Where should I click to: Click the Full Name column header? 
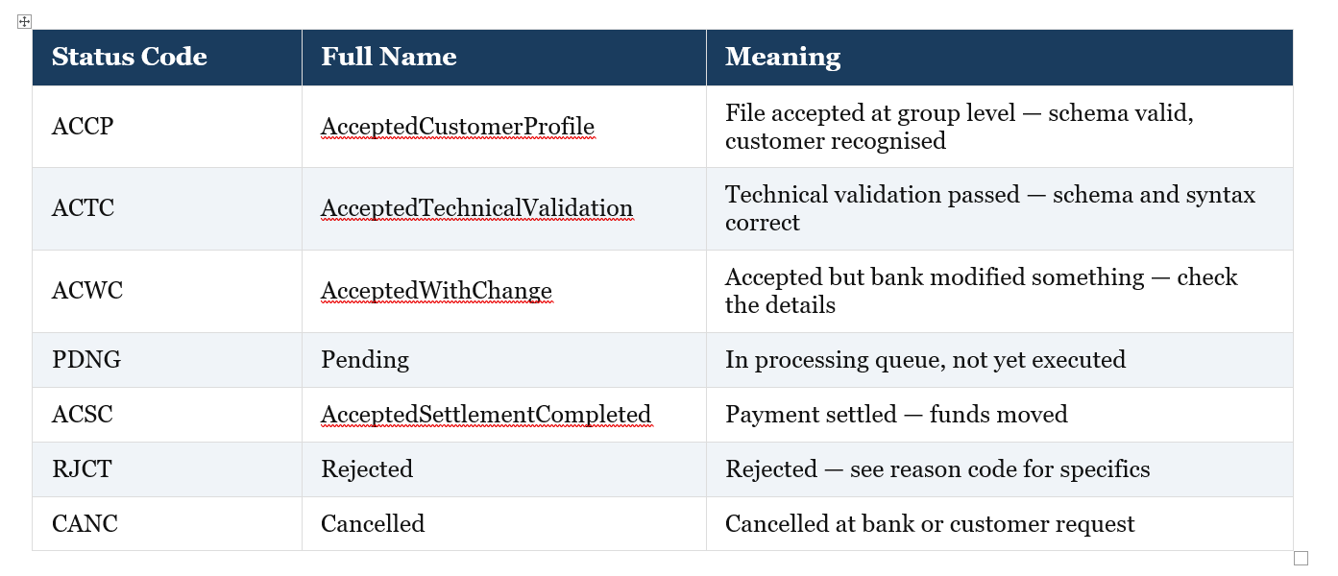coord(504,58)
